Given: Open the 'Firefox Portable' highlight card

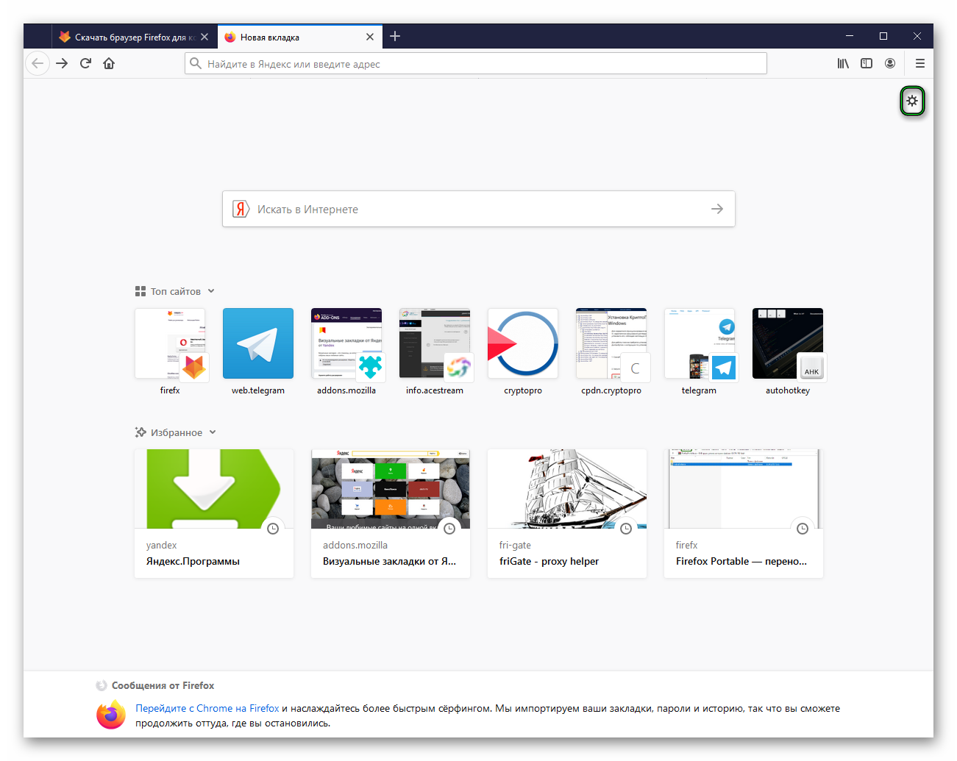Looking at the screenshot, I should (744, 513).
